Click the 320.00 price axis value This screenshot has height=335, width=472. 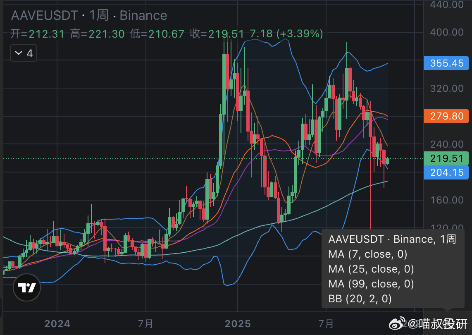click(x=447, y=88)
